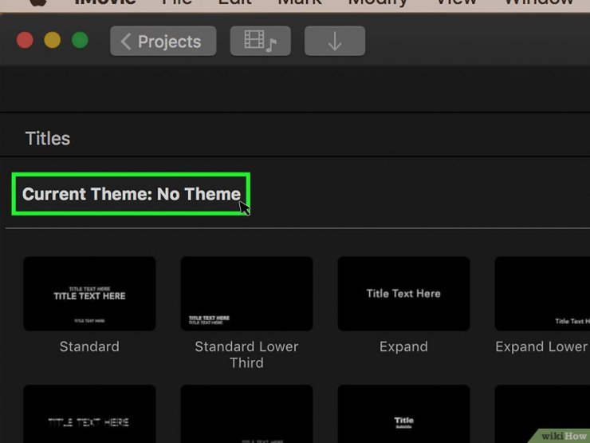The height and width of the screenshot is (443, 590).
Task: Open the Modify menu
Action: [378, 3]
